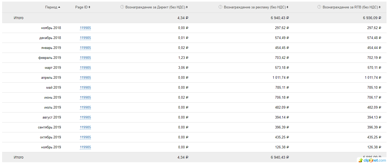The image size is (387, 163).
Task: Open Page ID link in июль 2019 row
Action: tap(85, 108)
